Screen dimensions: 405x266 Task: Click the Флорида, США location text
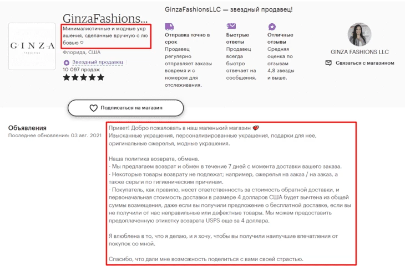pos(82,53)
